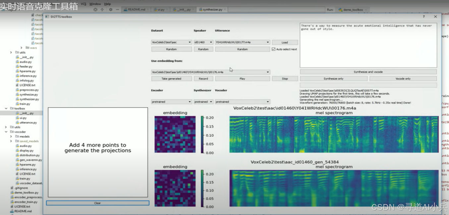The image size is (449, 215).
Task: Click the file icon beside .gitignore
Action: point(12,188)
